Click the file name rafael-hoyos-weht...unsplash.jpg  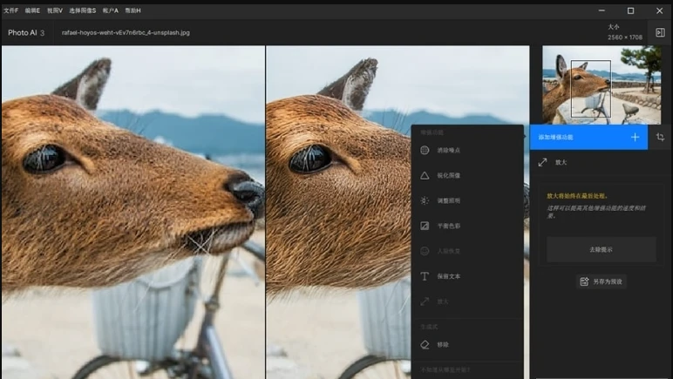pos(126,32)
